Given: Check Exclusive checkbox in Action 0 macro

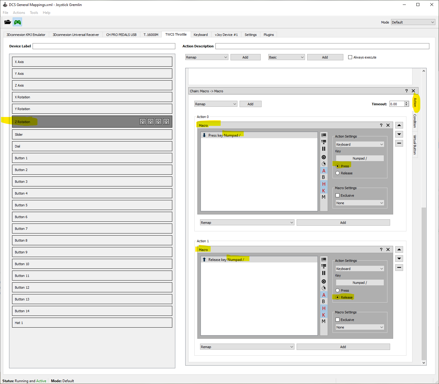Looking at the screenshot, I should coord(338,195).
